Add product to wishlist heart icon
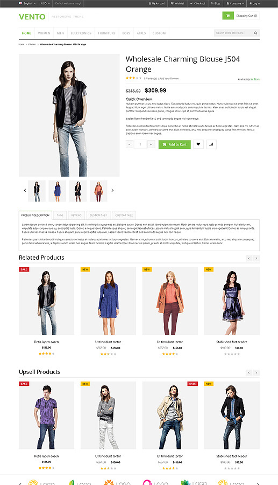This screenshot has width=278, height=485. [x=198, y=144]
